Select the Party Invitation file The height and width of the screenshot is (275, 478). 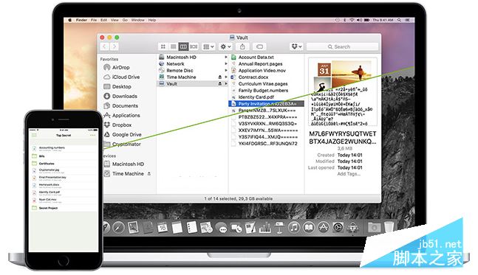(x=266, y=104)
